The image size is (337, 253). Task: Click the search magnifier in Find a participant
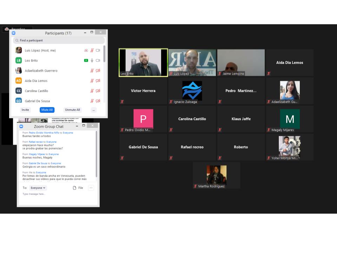[x=17, y=40]
